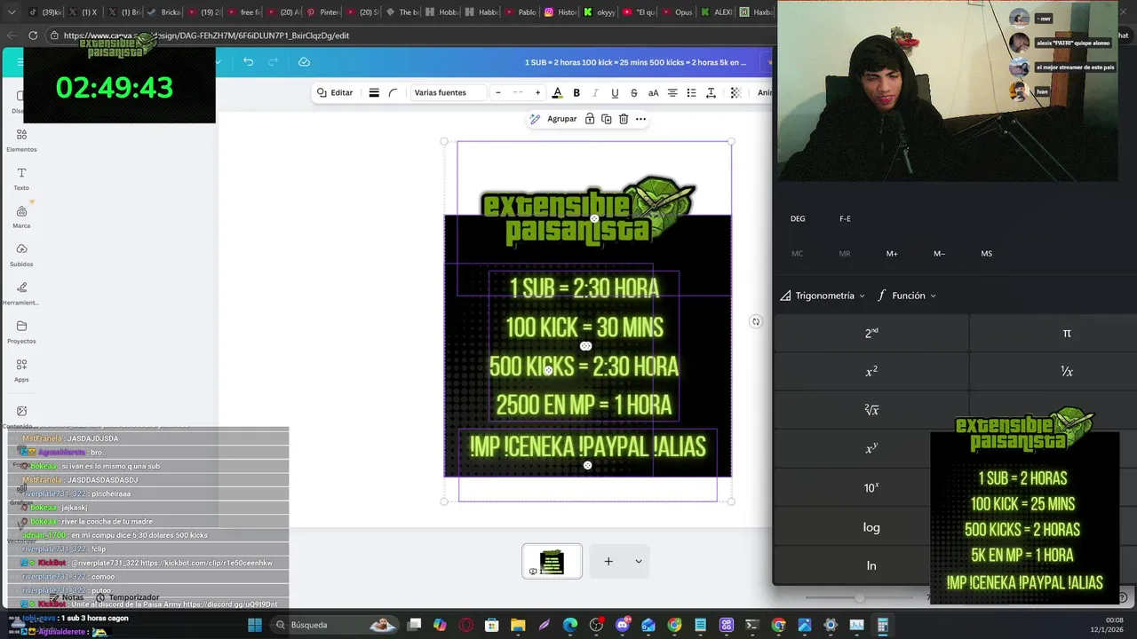Reload the browser page
Viewport: 1137px width, 639px height.
[x=33, y=35]
